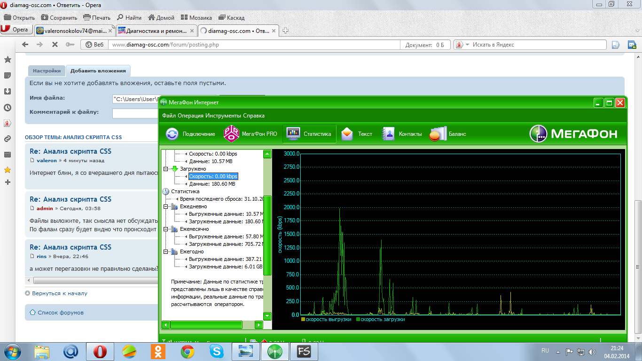
Task: Go back with Opera's back arrow
Action: point(25,45)
